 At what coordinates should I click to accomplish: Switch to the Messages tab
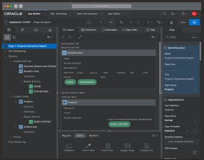110,30
